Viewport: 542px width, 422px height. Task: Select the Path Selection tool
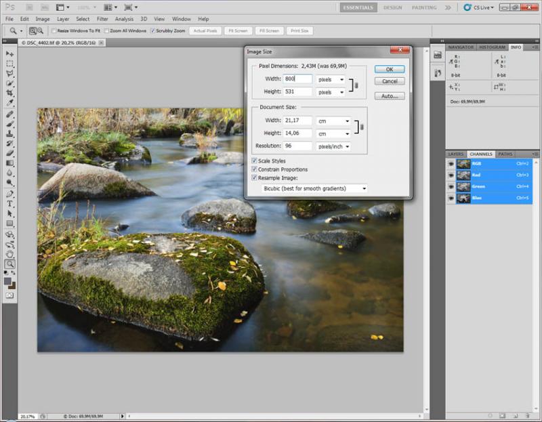9,213
